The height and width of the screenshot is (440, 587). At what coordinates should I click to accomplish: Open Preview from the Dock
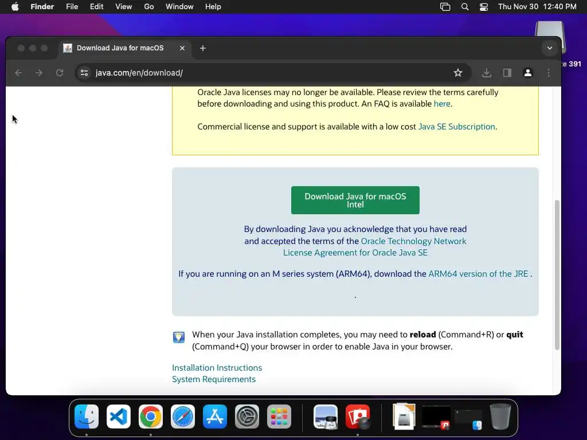pyautogui.click(x=326, y=417)
